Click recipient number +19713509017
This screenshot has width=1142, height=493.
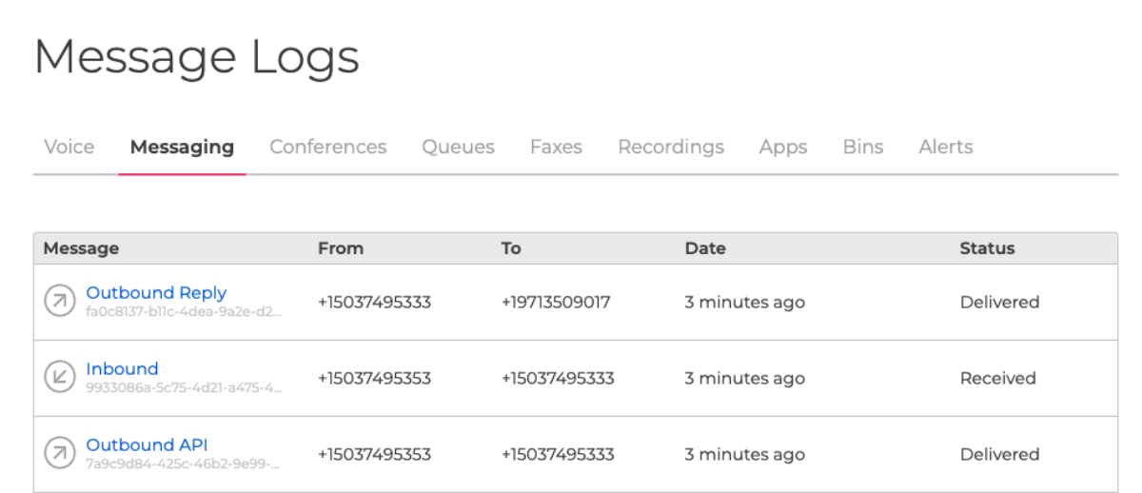[556, 303]
